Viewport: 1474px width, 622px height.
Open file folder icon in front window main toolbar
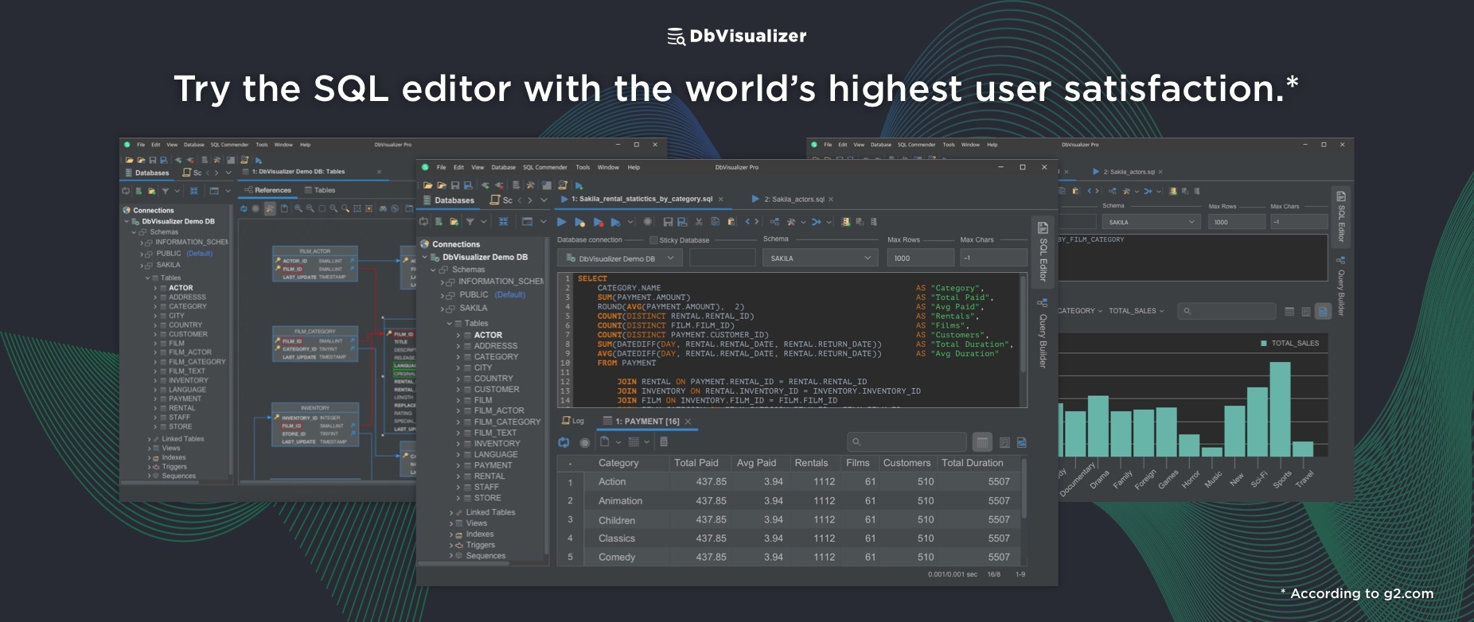(x=427, y=185)
